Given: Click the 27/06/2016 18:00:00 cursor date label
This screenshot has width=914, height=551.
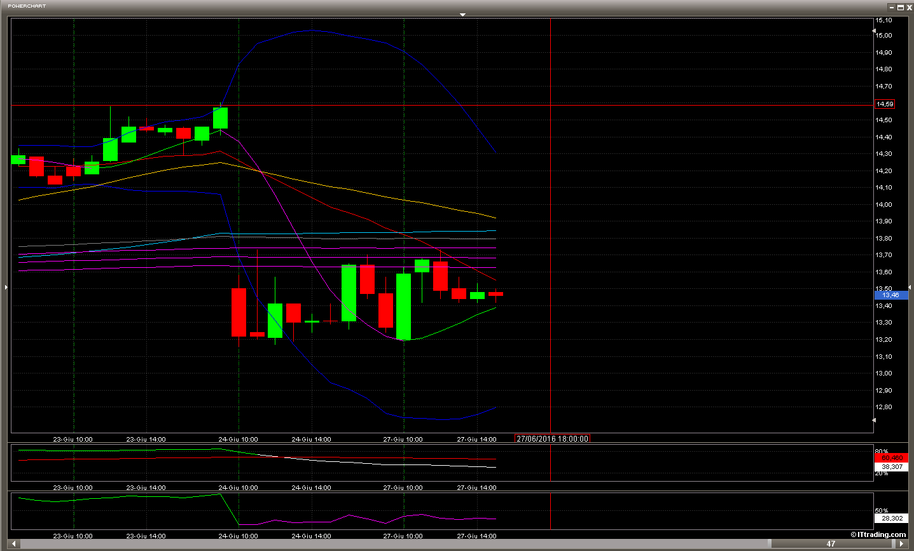Looking at the screenshot, I should pos(552,438).
